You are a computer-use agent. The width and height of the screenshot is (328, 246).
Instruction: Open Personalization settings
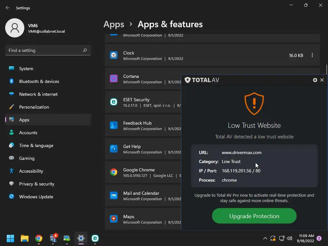(x=48, y=107)
